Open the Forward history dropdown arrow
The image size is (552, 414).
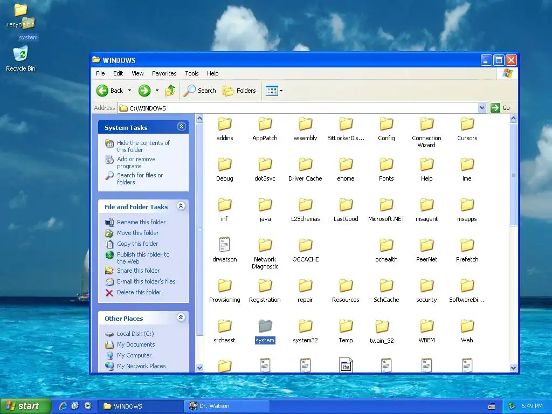157,91
